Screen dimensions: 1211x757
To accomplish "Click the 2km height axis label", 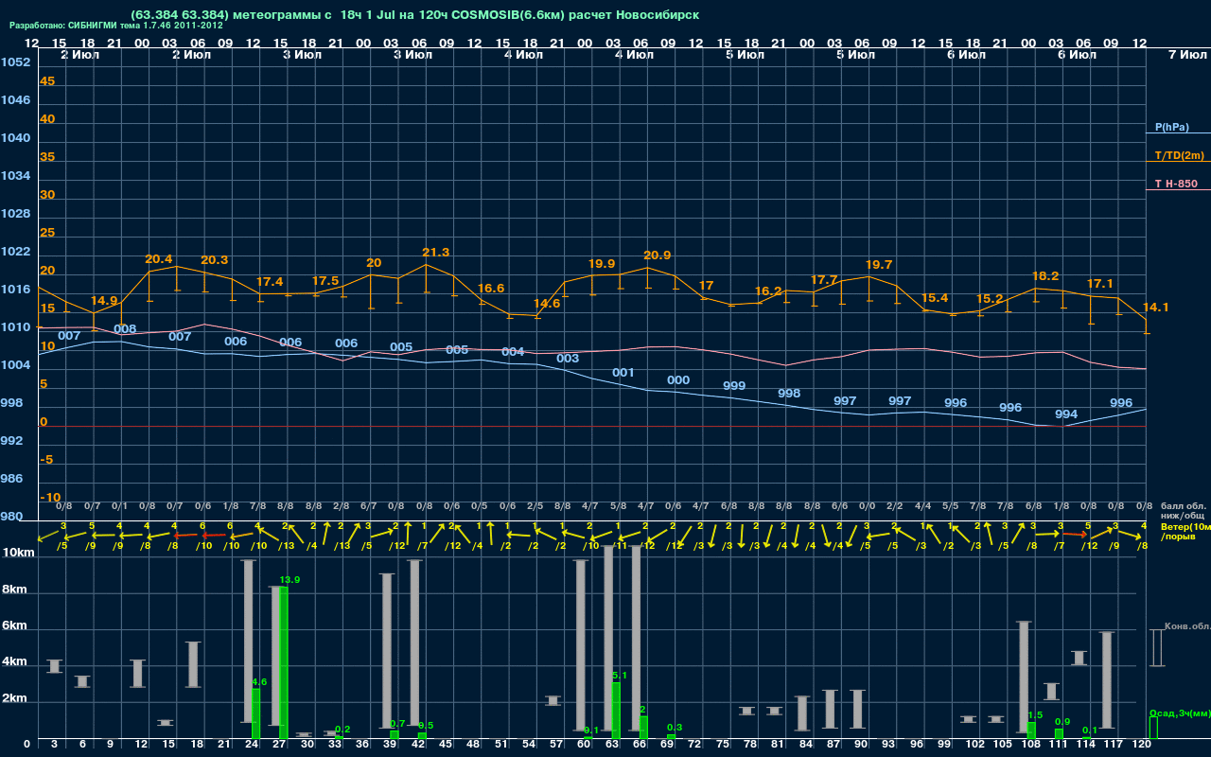I will pos(13,700).
